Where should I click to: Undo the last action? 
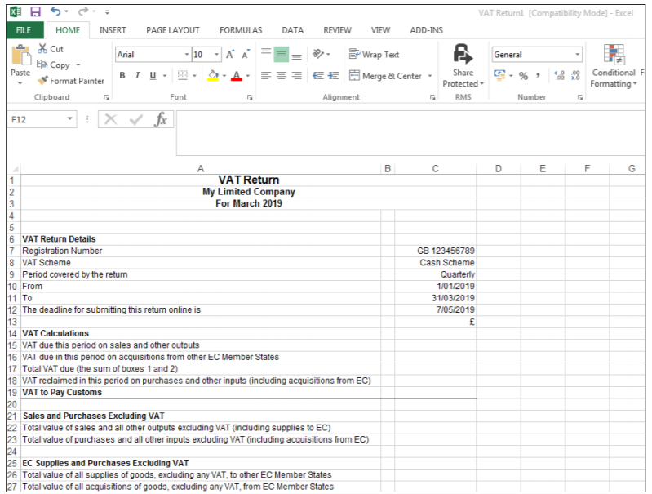55,11
